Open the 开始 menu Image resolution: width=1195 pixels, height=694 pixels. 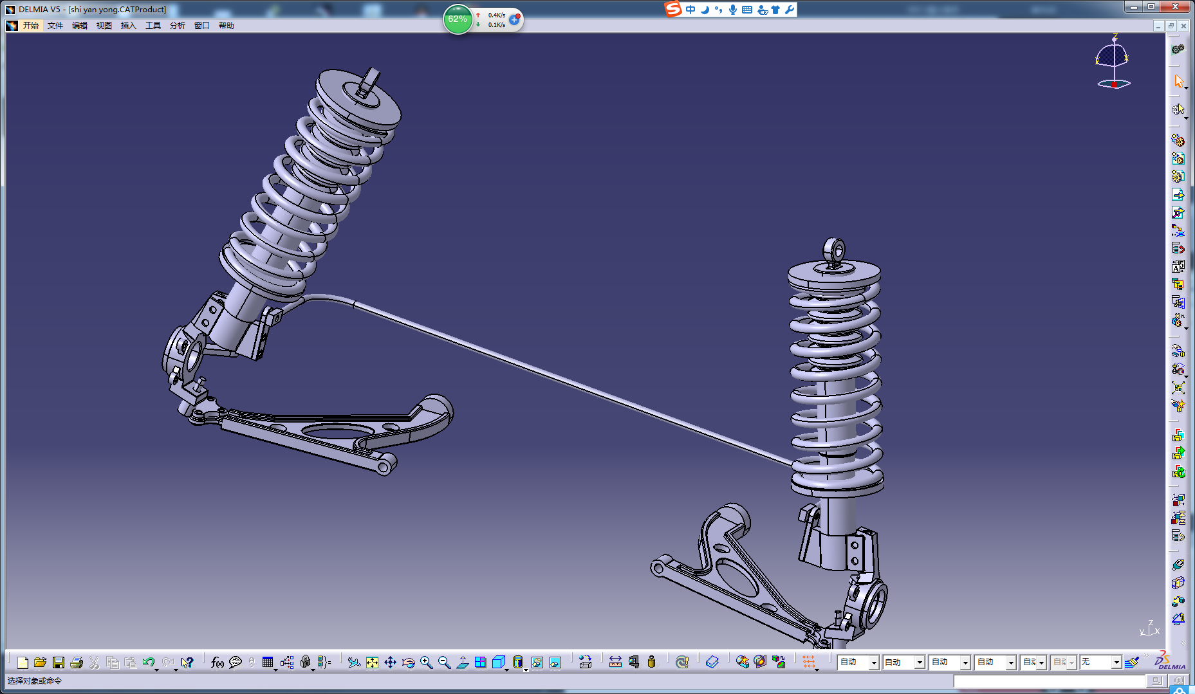click(x=30, y=26)
